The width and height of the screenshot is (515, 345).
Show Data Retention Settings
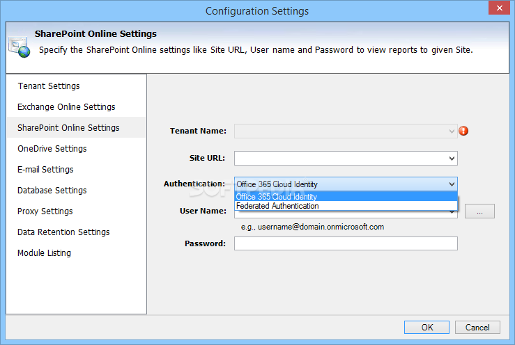pos(63,232)
